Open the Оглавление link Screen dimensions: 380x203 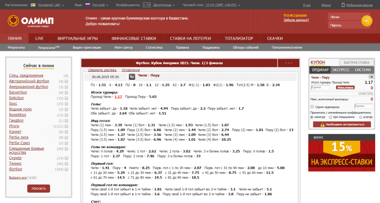[x=131, y=70]
